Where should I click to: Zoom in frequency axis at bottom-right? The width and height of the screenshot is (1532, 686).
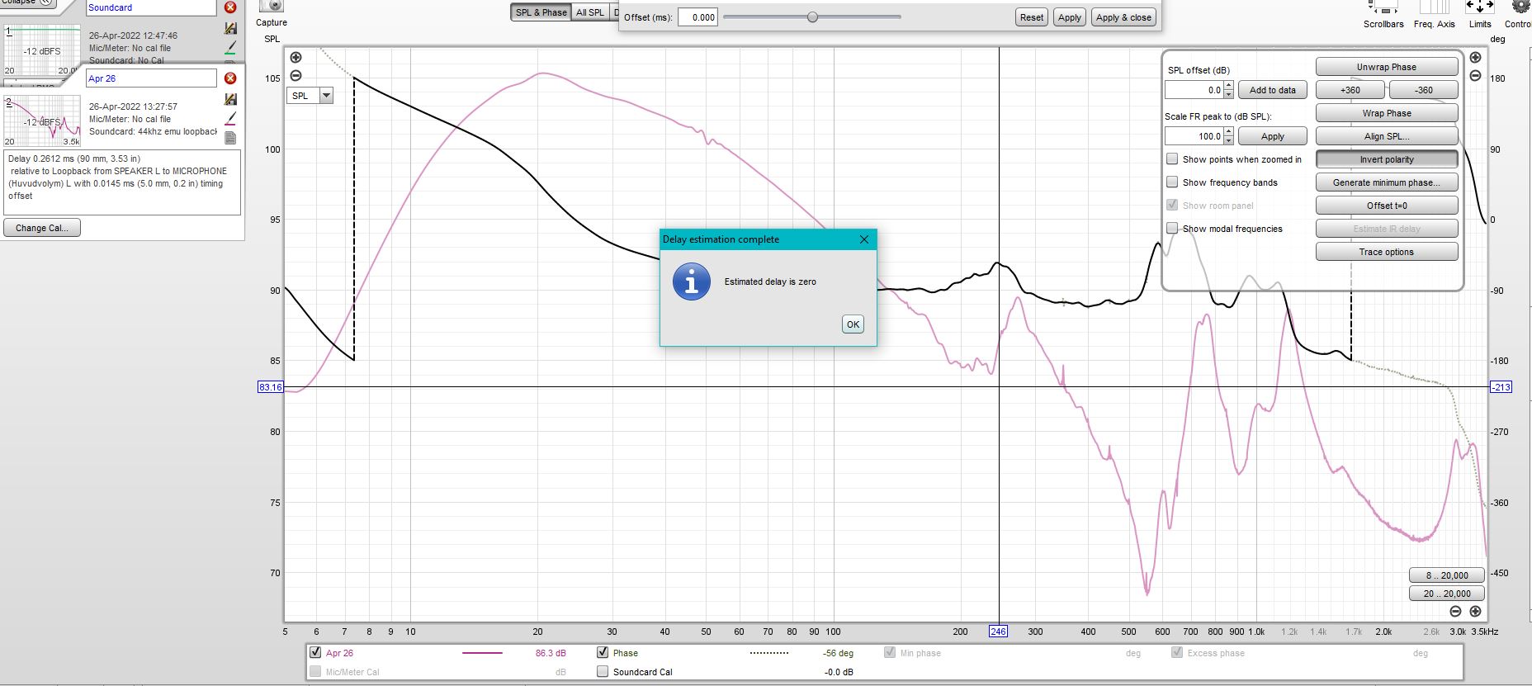(1475, 612)
